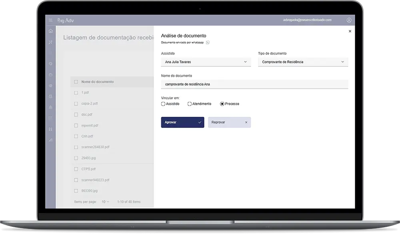This screenshot has width=400, height=234.
Task: Open the scanner284830.pdf file name
Action: tap(96, 147)
